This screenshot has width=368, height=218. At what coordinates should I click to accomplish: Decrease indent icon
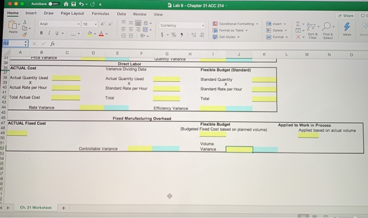[124, 36]
